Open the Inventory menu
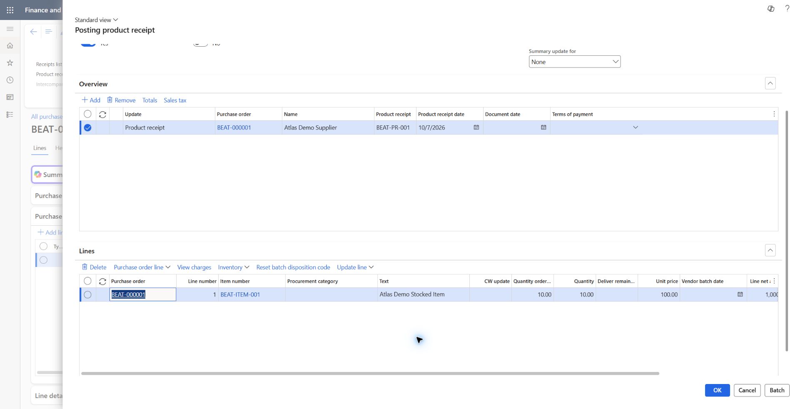The width and height of the screenshot is (798, 409). (234, 267)
